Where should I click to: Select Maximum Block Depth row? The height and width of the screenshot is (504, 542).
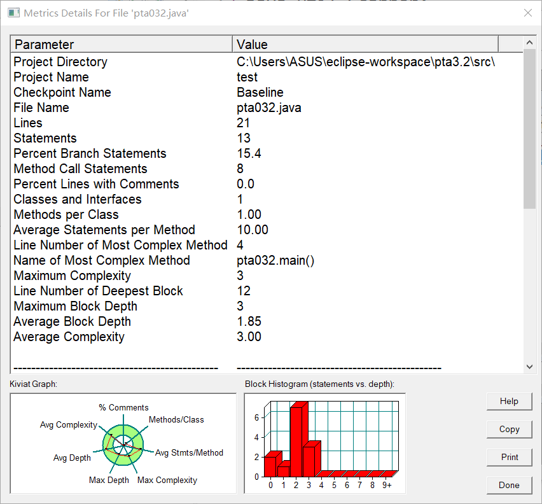tap(267, 306)
